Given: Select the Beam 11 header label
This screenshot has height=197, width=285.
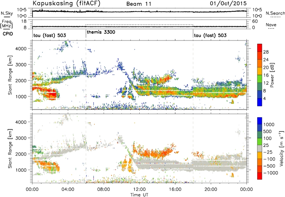Looking at the screenshot, I should [139, 4].
